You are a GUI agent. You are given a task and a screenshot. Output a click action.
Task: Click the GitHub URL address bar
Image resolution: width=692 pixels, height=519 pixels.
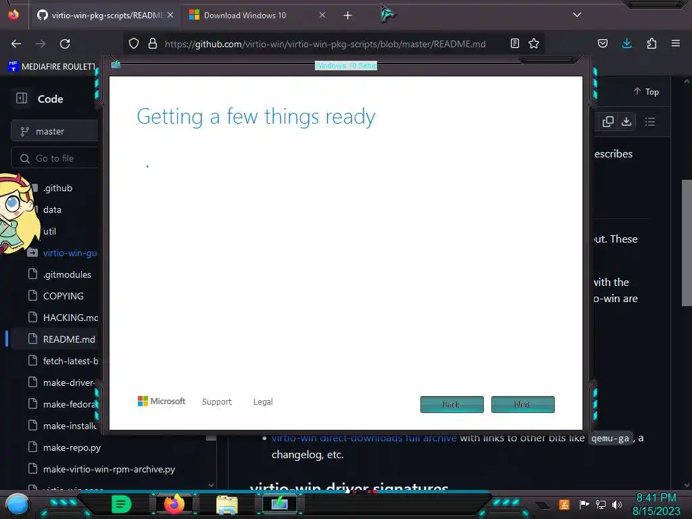(x=325, y=44)
